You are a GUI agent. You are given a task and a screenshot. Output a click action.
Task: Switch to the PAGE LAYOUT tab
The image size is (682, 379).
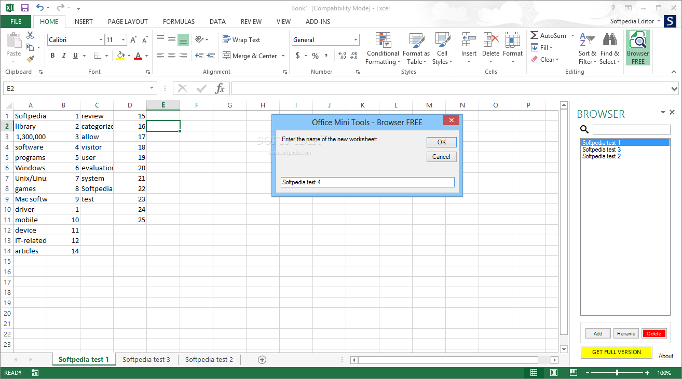point(128,22)
